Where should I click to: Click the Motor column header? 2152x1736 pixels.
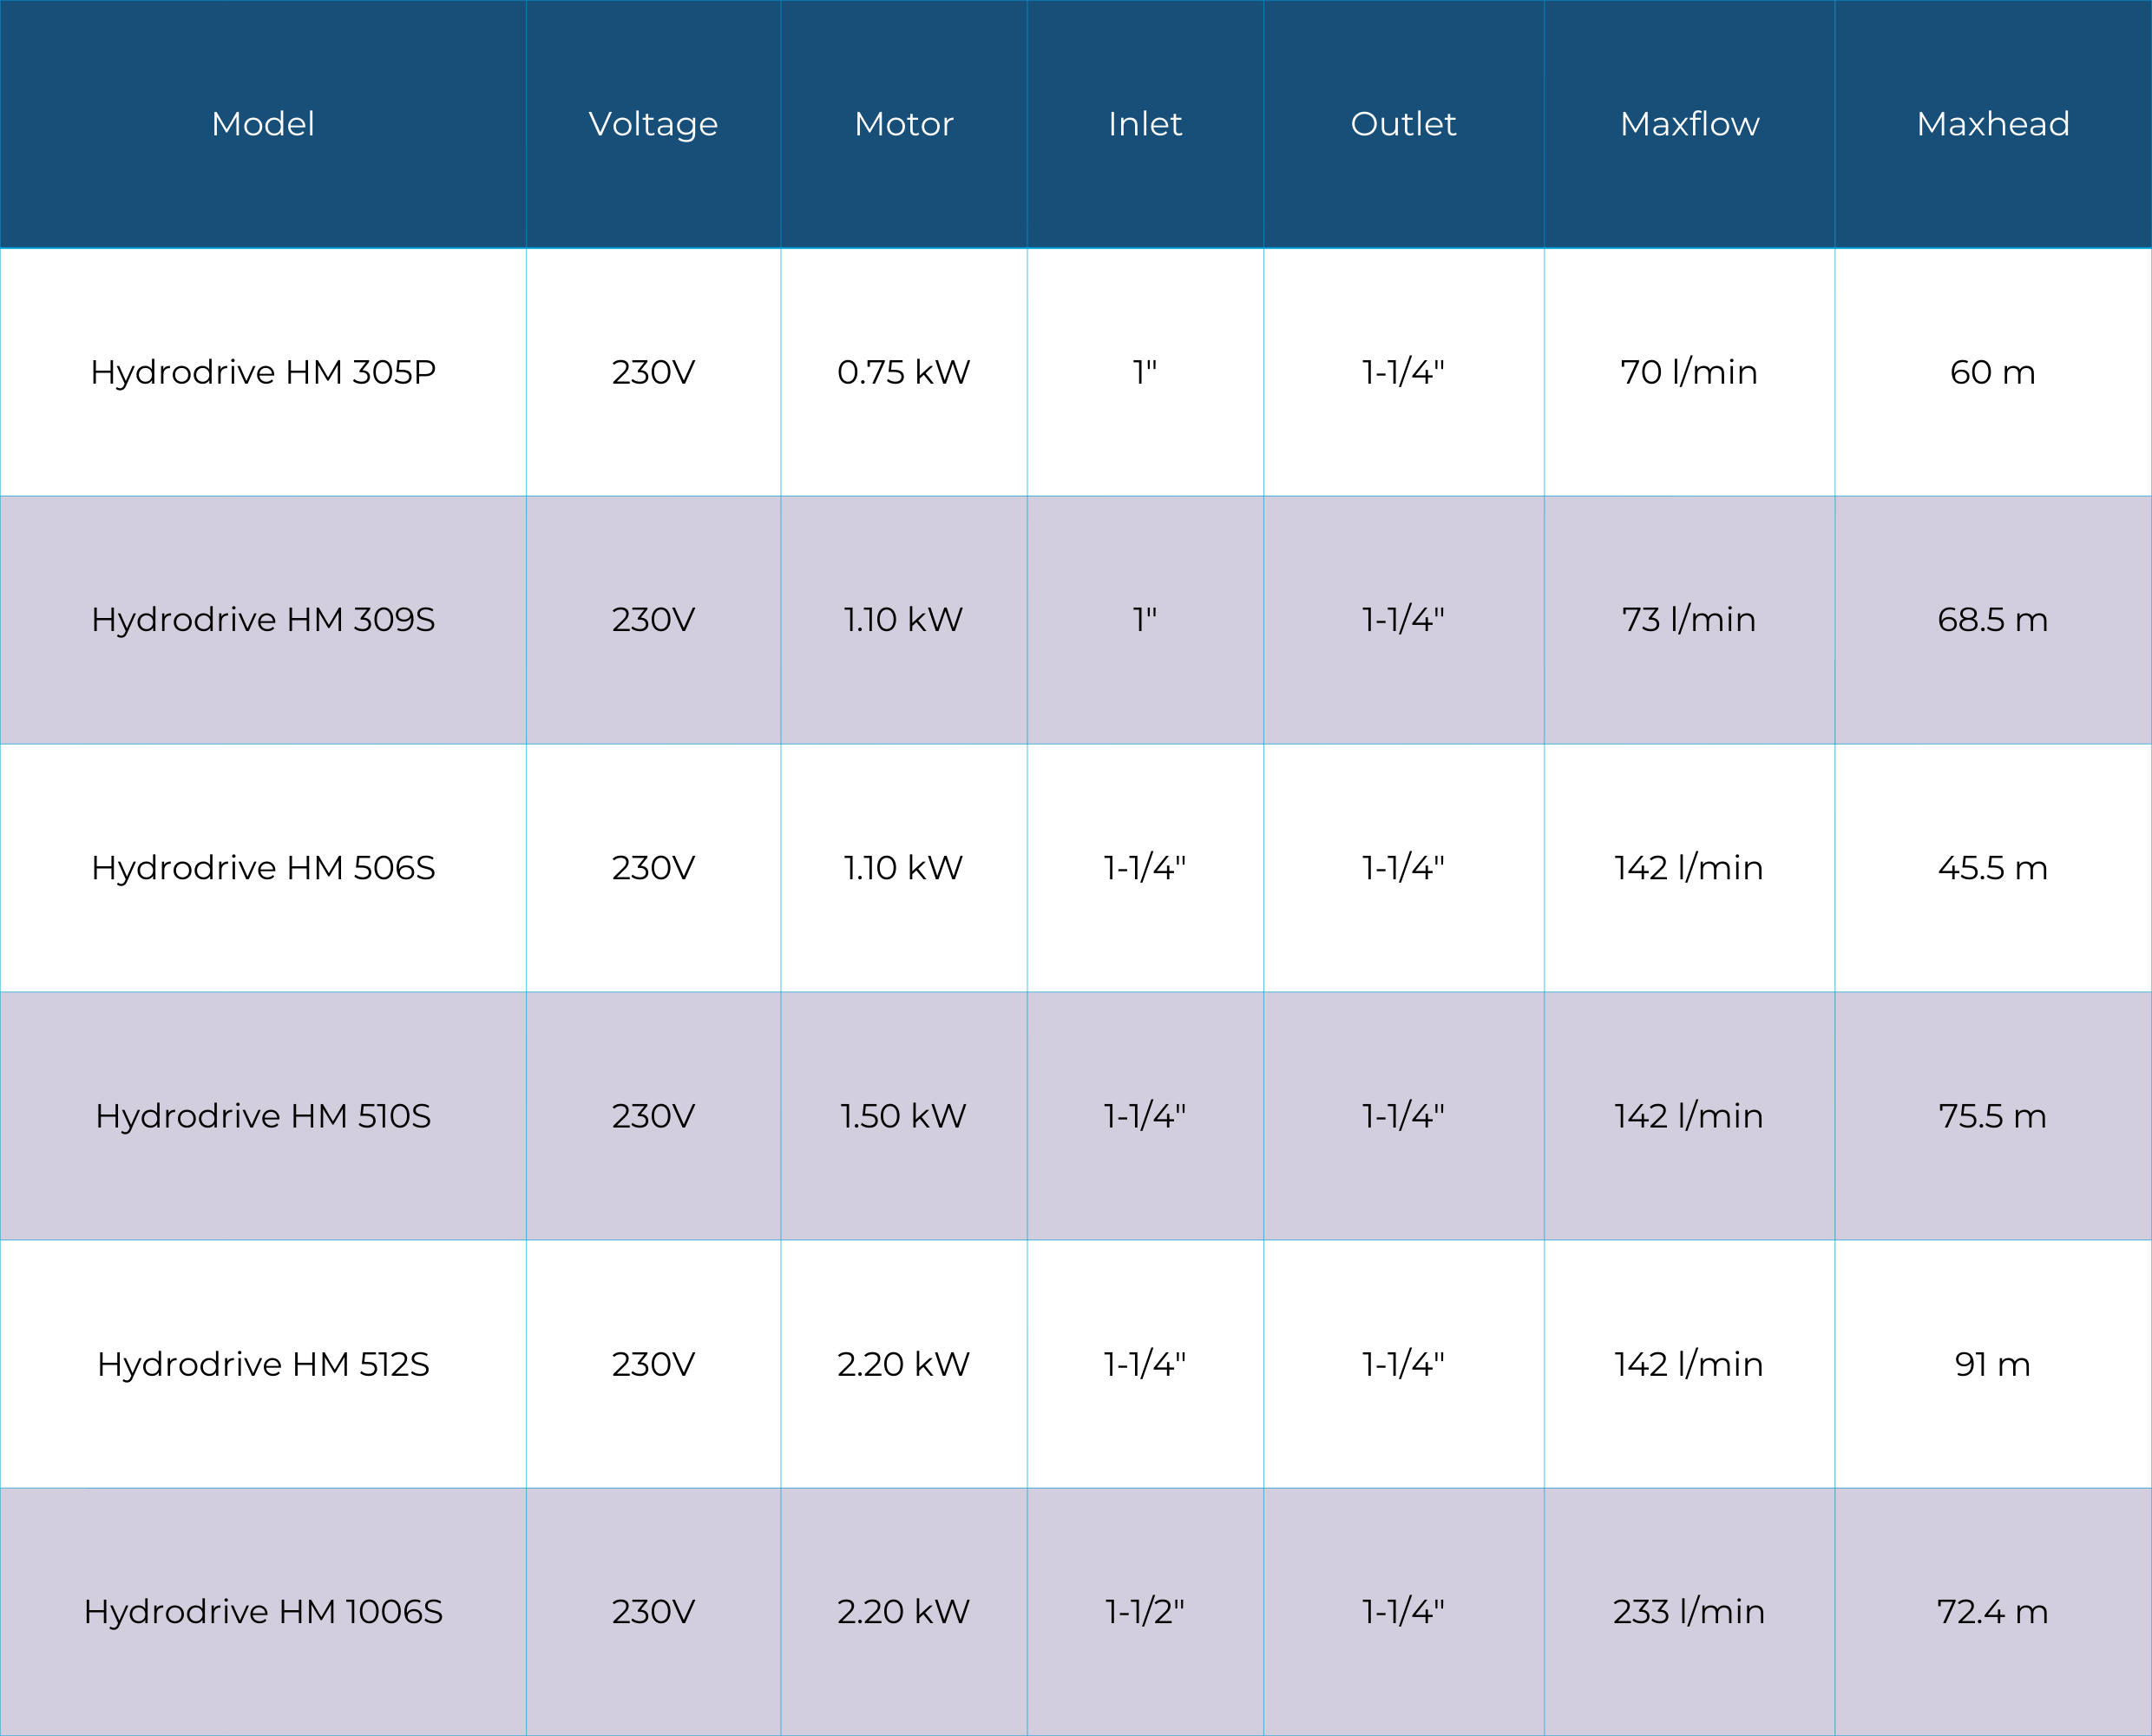pos(903,124)
